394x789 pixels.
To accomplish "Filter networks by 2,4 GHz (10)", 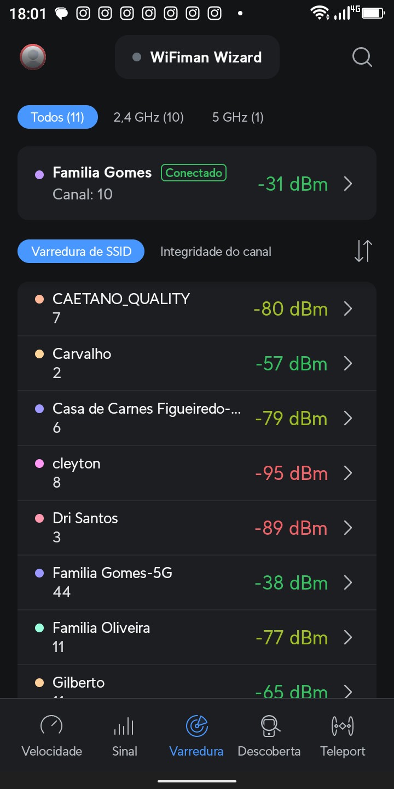I will tap(148, 117).
